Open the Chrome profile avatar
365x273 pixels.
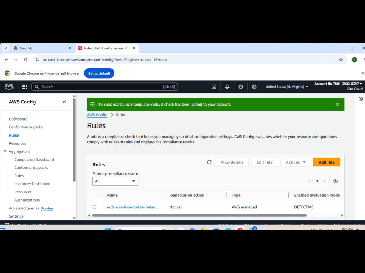coord(354,60)
